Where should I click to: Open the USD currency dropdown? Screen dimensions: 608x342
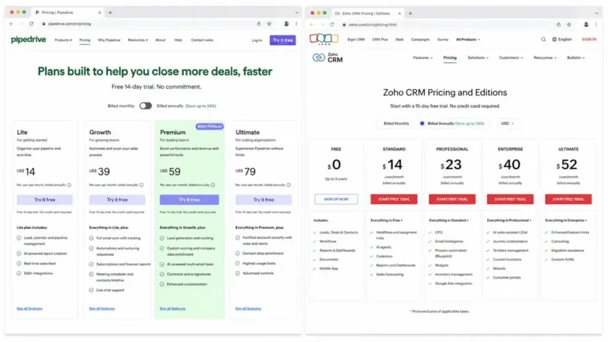pyautogui.click(x=507, y=123)
